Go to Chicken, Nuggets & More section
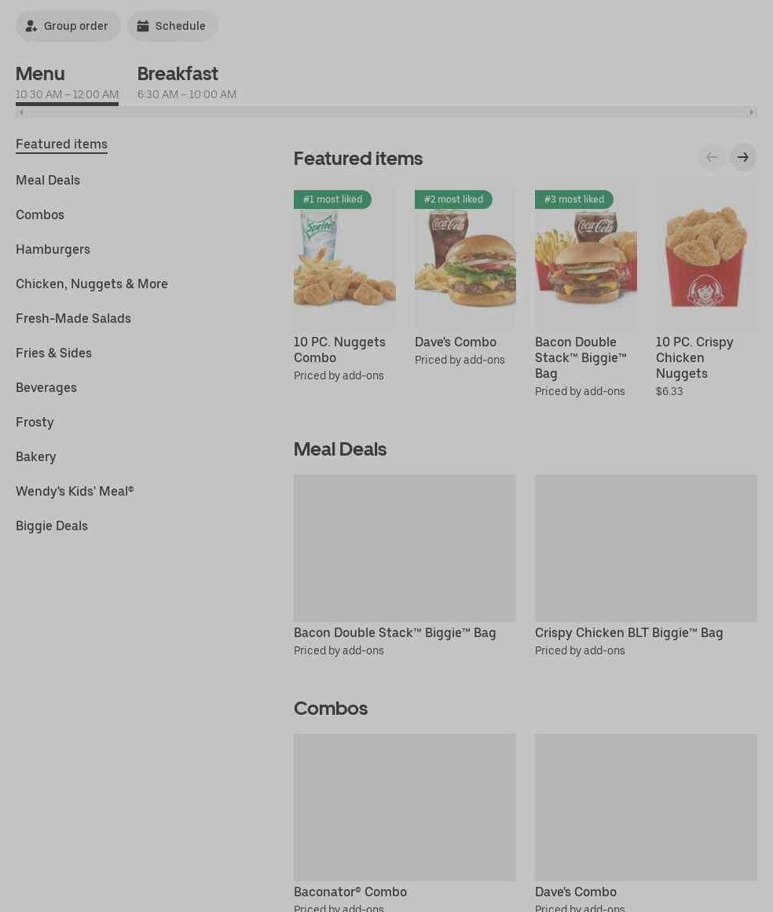Screen dimensions: 773x912 click(92, 284)
